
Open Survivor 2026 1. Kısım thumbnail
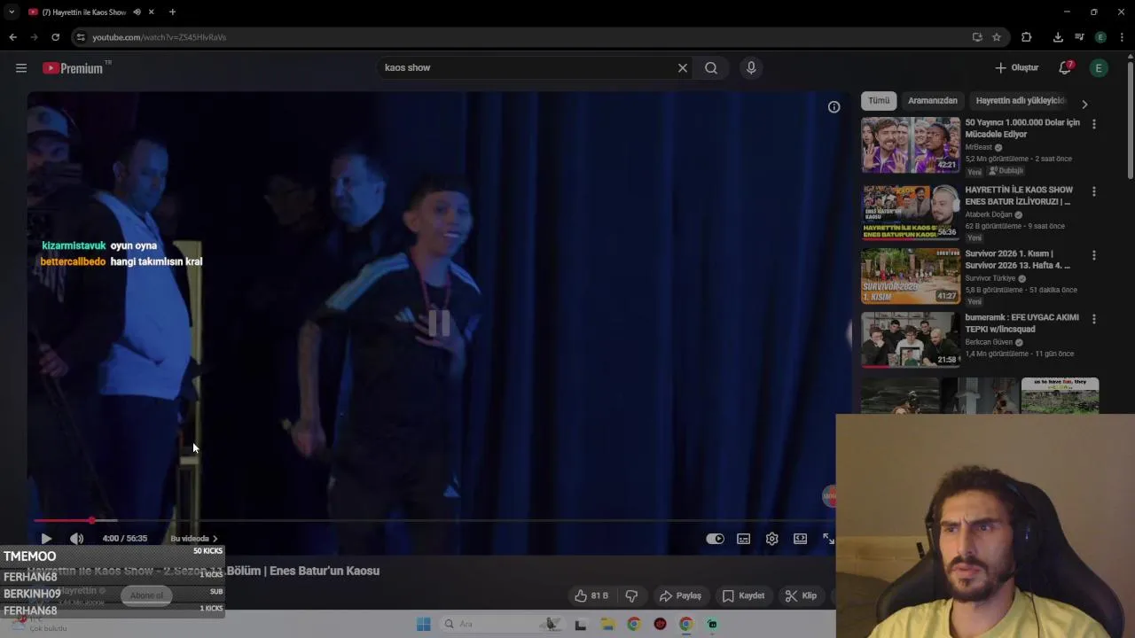(x=911, y=276)
